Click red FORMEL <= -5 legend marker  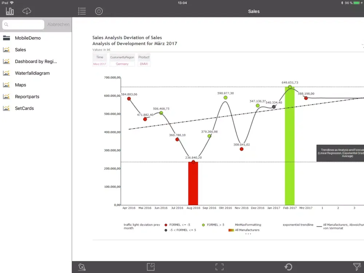[166, 225]
